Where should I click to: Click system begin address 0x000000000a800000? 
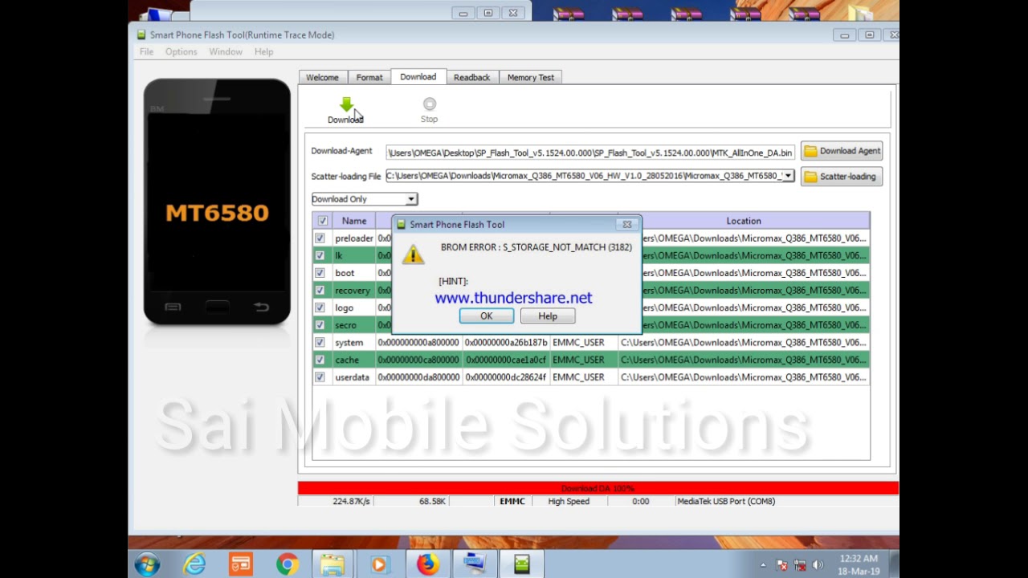click(x=418, y=343)
